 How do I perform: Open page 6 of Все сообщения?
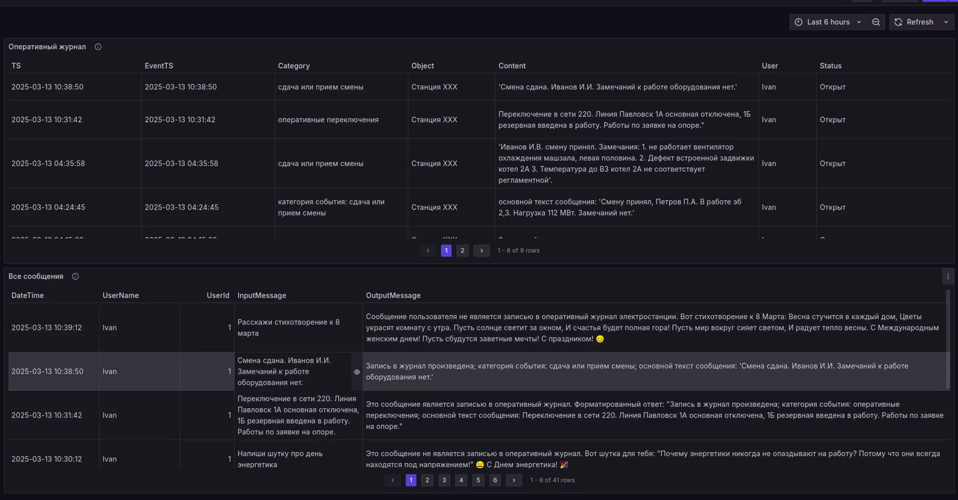pos(495,480)
